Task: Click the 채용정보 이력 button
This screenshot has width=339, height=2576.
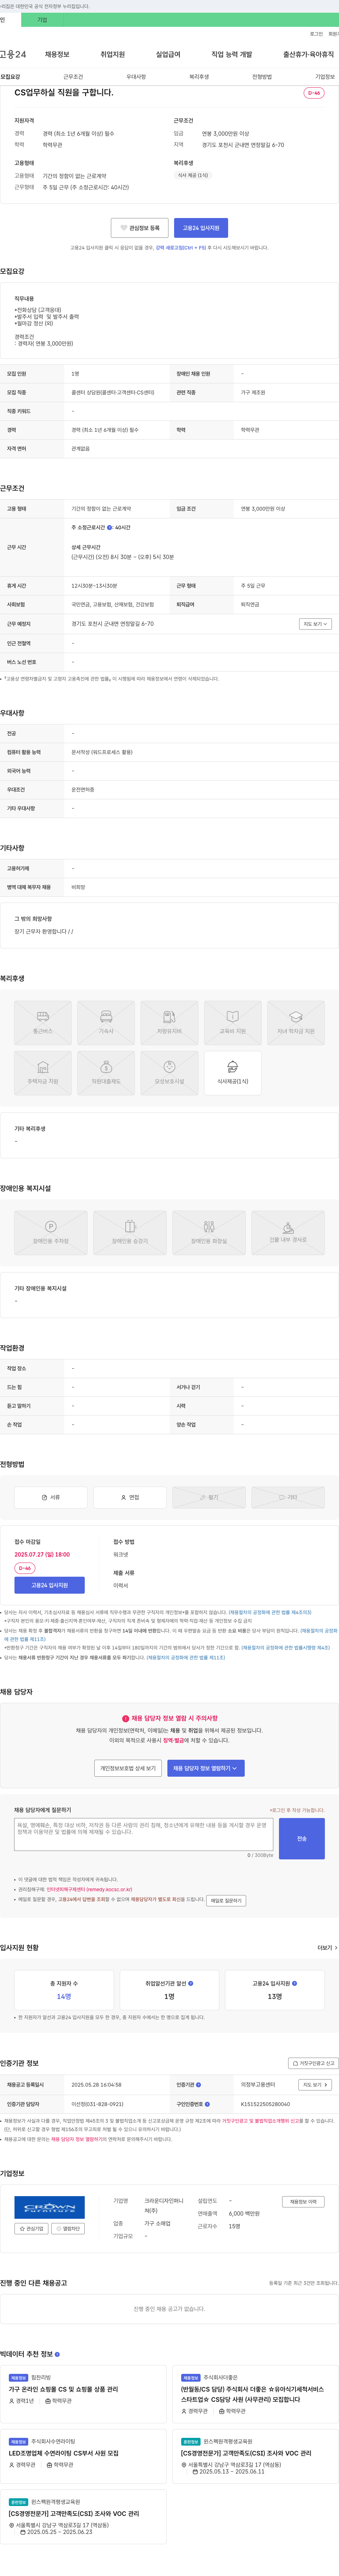Action: 303,2202
